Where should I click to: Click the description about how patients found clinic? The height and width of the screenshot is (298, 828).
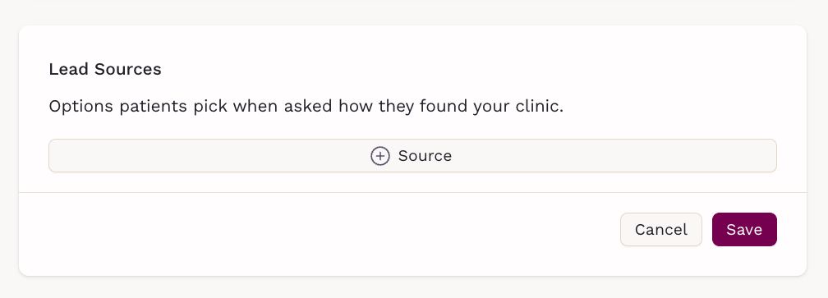point(306,107)
